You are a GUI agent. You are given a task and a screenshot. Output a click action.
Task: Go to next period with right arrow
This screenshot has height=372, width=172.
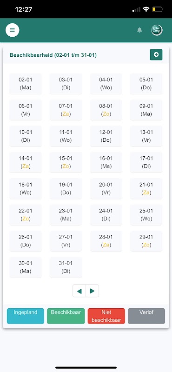pos(93,291)
